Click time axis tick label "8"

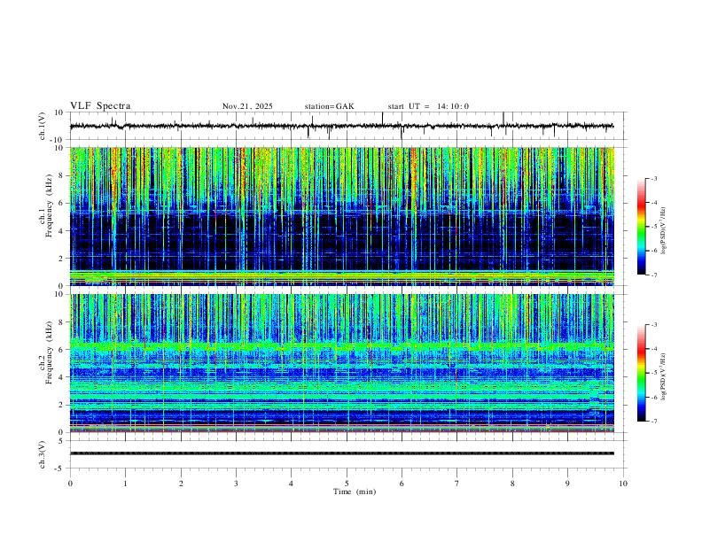point(512,484)
